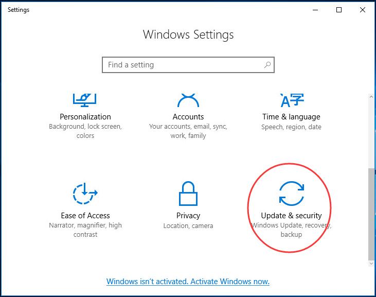Click 'Windows Update, recovery, backup' description
The image size is (376, 297).
(x=291, y=230)
